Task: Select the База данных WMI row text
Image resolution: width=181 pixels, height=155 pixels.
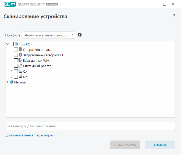Action: [x=37, y=60]
